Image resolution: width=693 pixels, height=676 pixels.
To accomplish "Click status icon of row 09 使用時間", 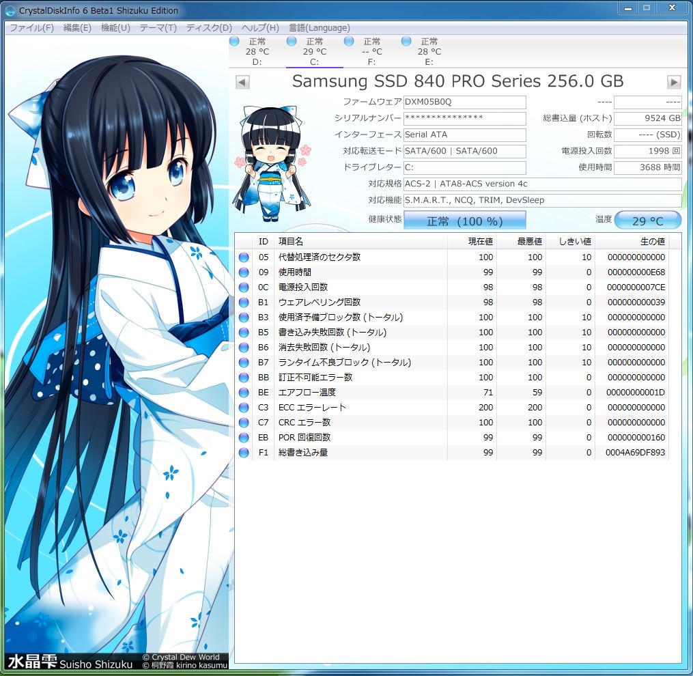I will point(244,272).
